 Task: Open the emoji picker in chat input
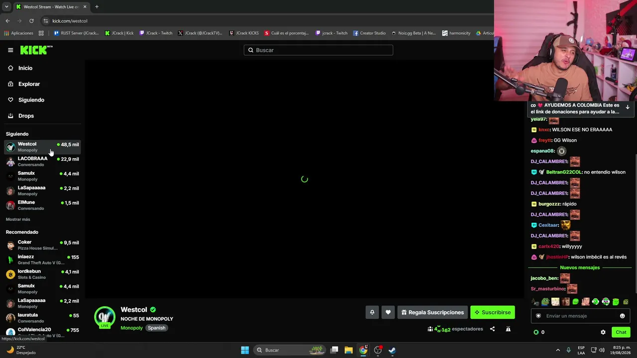click(x=622, y=316)
